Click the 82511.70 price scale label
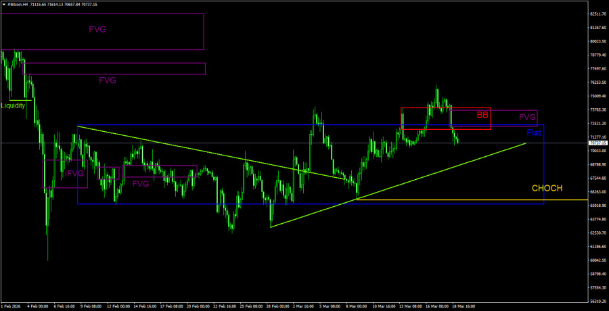Screen dimensions: 609x311 pyautogui.click(x=597, y=14)
